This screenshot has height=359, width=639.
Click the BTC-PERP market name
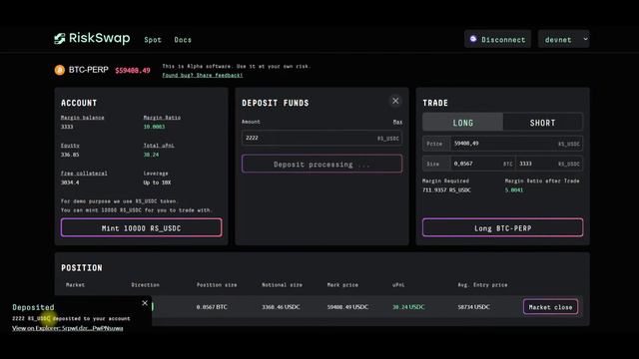89,70
